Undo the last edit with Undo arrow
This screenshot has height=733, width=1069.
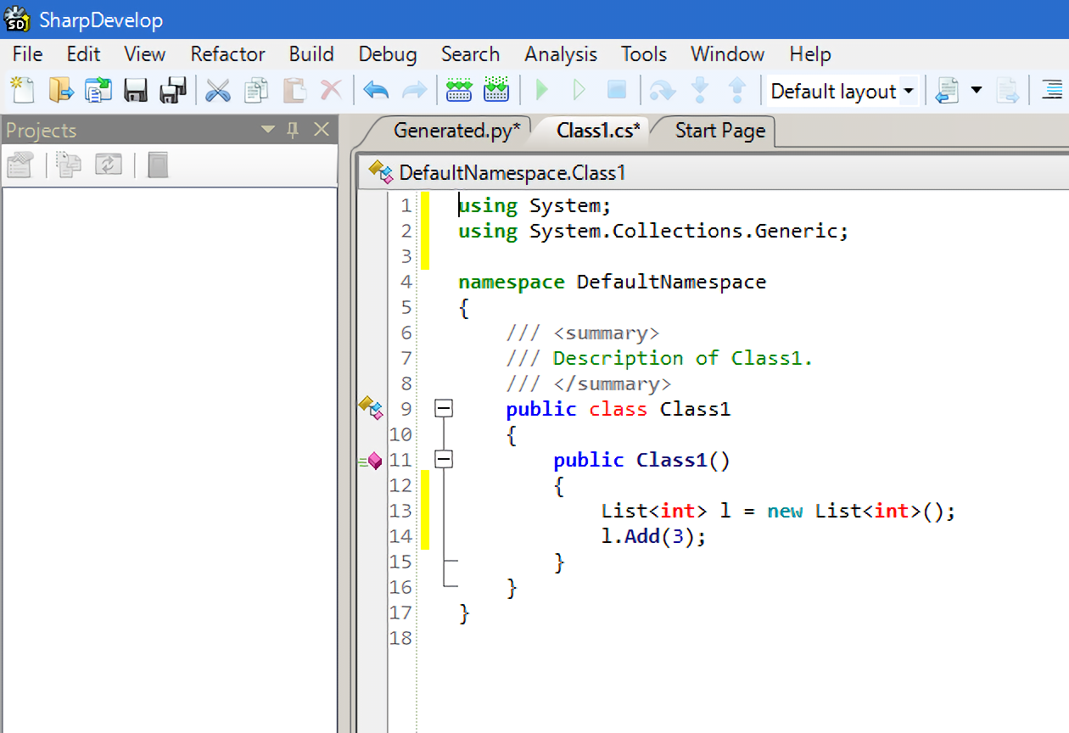(x=375, y=90)
